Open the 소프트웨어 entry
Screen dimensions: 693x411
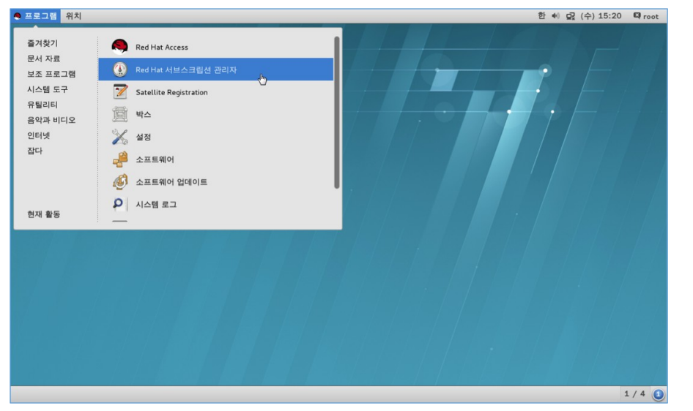(215, 159)
